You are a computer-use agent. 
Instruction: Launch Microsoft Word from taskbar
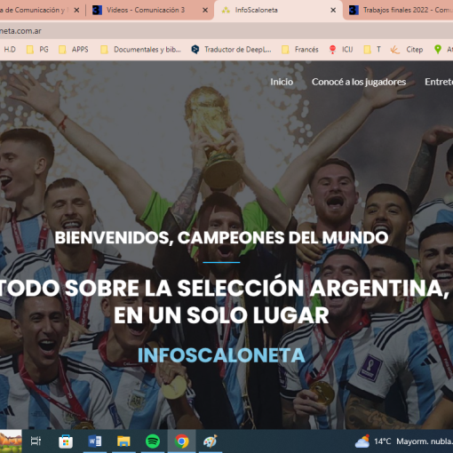click(x=95, y=441)
